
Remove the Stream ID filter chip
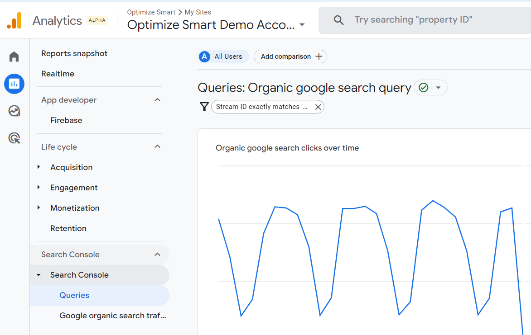point(318,107)
